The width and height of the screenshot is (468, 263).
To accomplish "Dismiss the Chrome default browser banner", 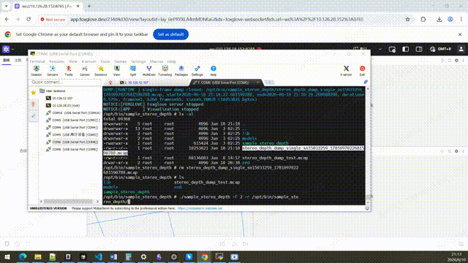I will pyautogui.click(x=460, y=34).
